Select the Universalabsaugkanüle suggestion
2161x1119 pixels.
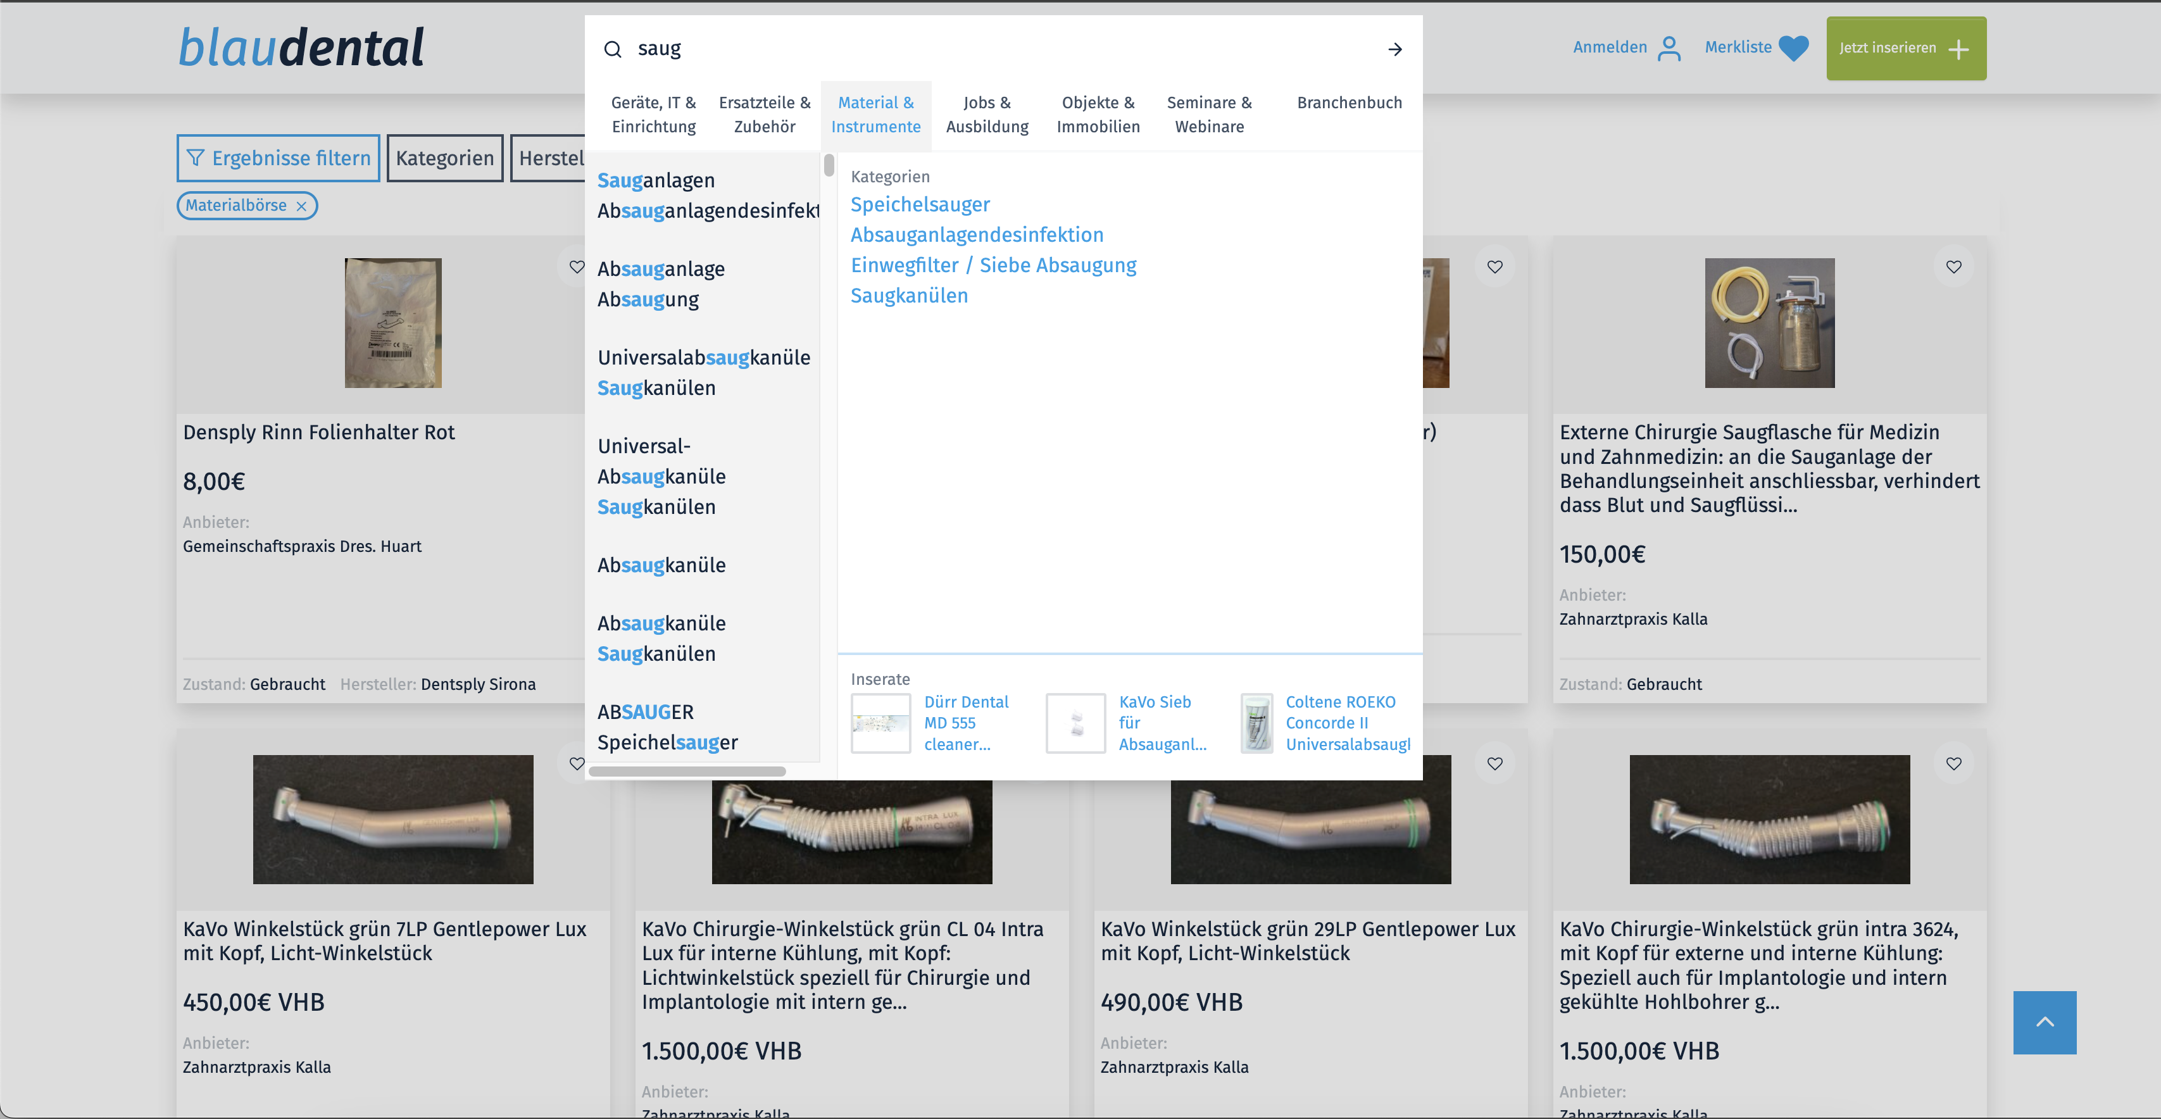coord(704,358)
